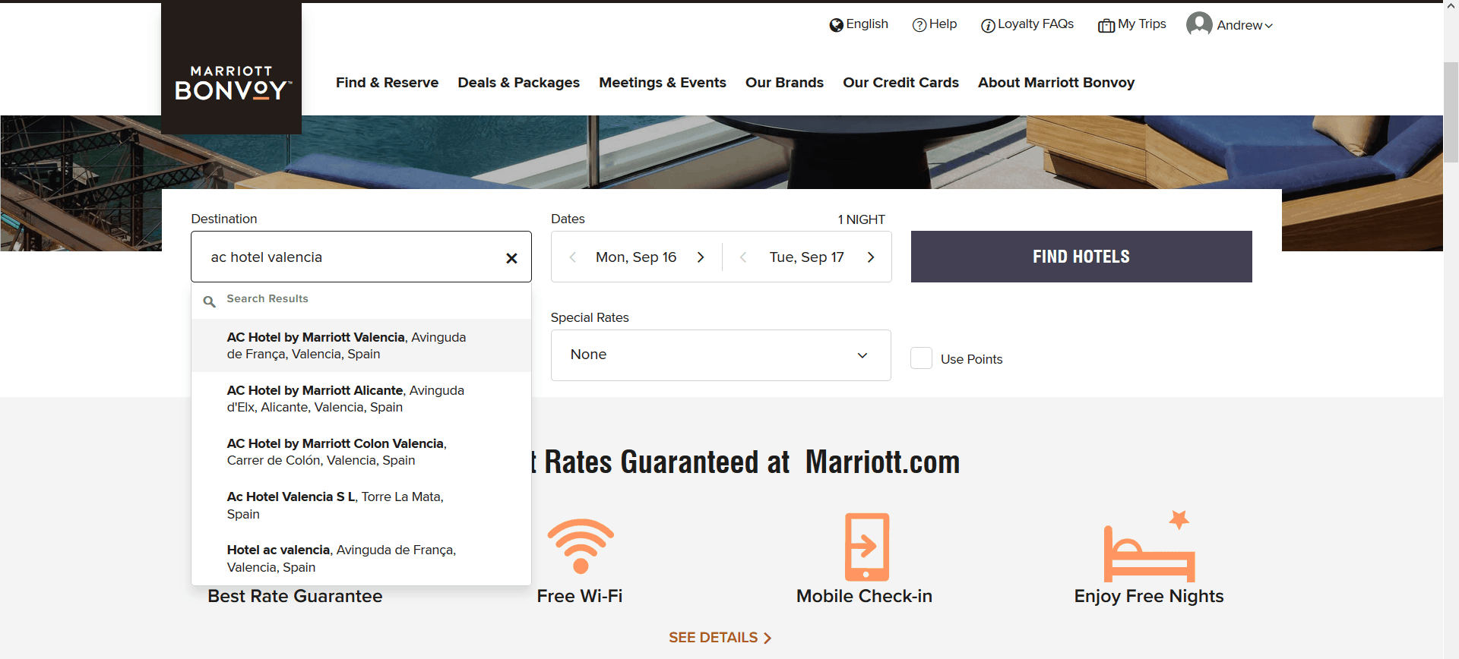This screenshot has height=659, width=1459.
Task: Select Hotel ac valencia suggestion
Action: (361, 558)
